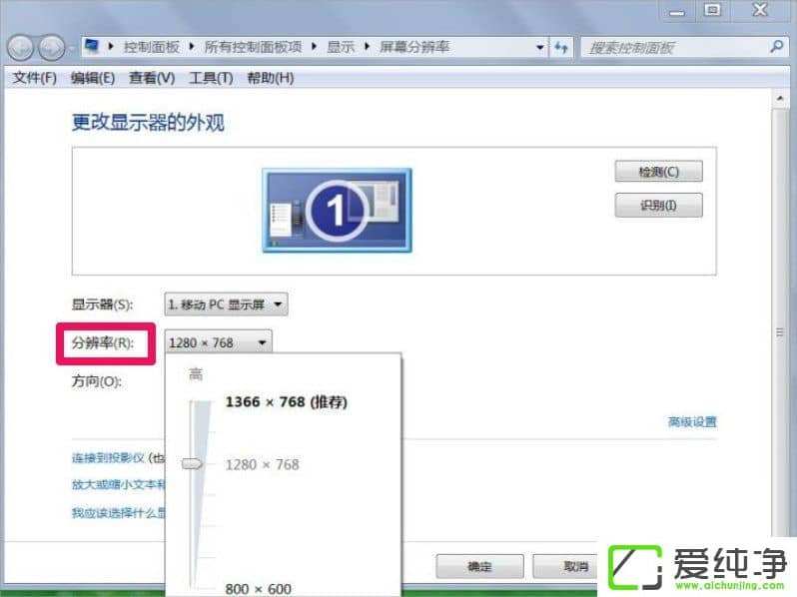Expand arrow after 控制面板 breadcrumb
Image resolution: width=797 pixels, height=597 pixels.
click(191, 47)
